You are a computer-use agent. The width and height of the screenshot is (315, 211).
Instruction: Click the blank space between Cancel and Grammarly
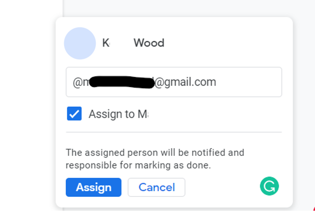(x=222, y=187)
